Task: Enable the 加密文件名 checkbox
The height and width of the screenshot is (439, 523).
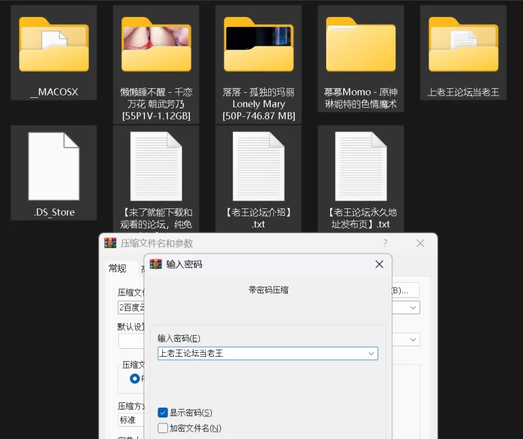Action: [163, 429]
